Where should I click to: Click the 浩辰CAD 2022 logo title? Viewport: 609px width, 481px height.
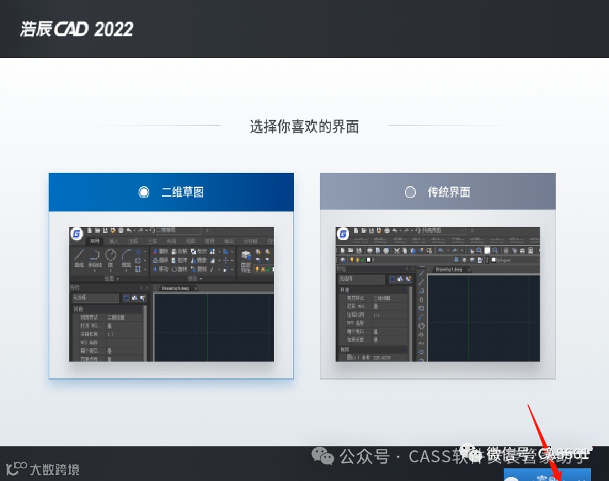[77, 29]
